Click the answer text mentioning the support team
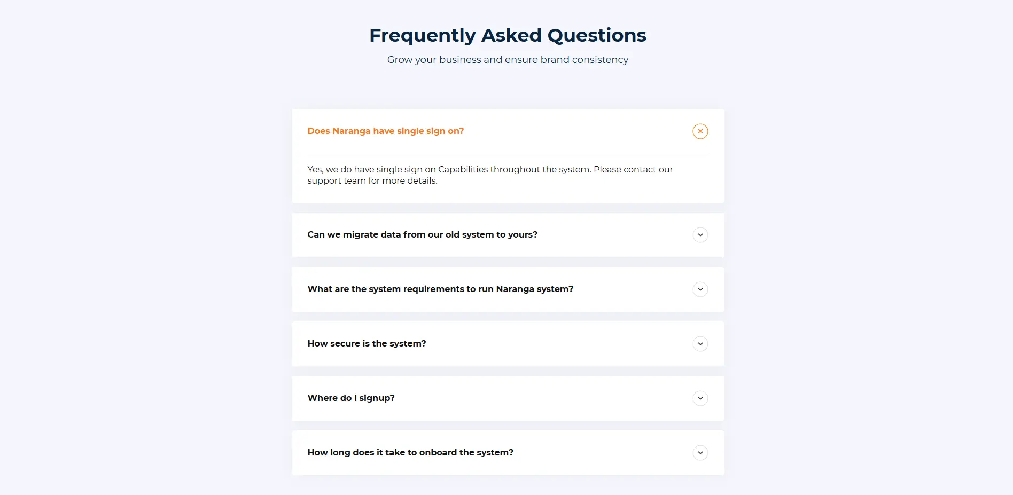 point(489,175)
